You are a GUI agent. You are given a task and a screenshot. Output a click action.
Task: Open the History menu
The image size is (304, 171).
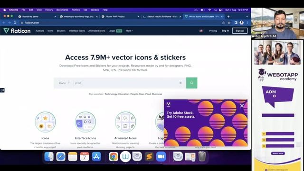49,10
